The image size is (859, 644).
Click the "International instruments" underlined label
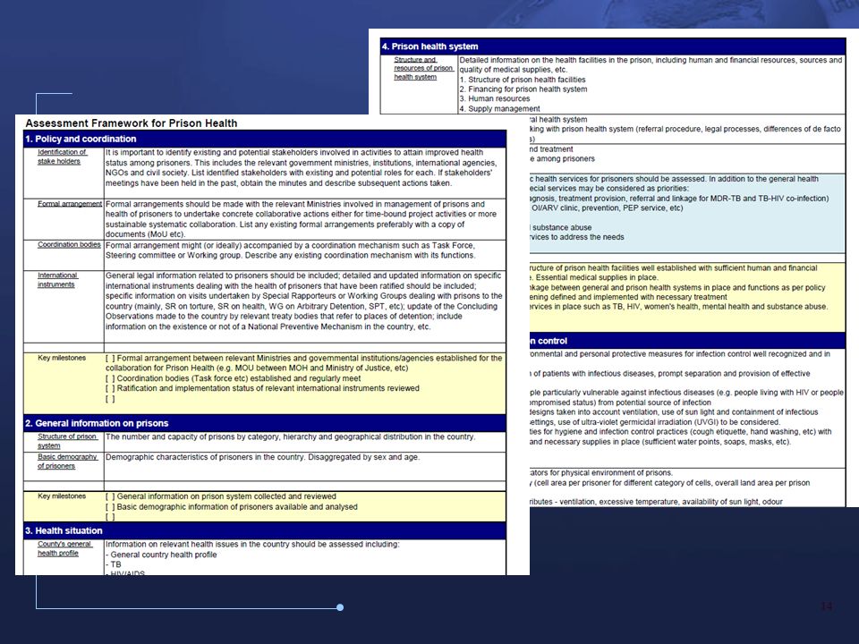(57, 280)
